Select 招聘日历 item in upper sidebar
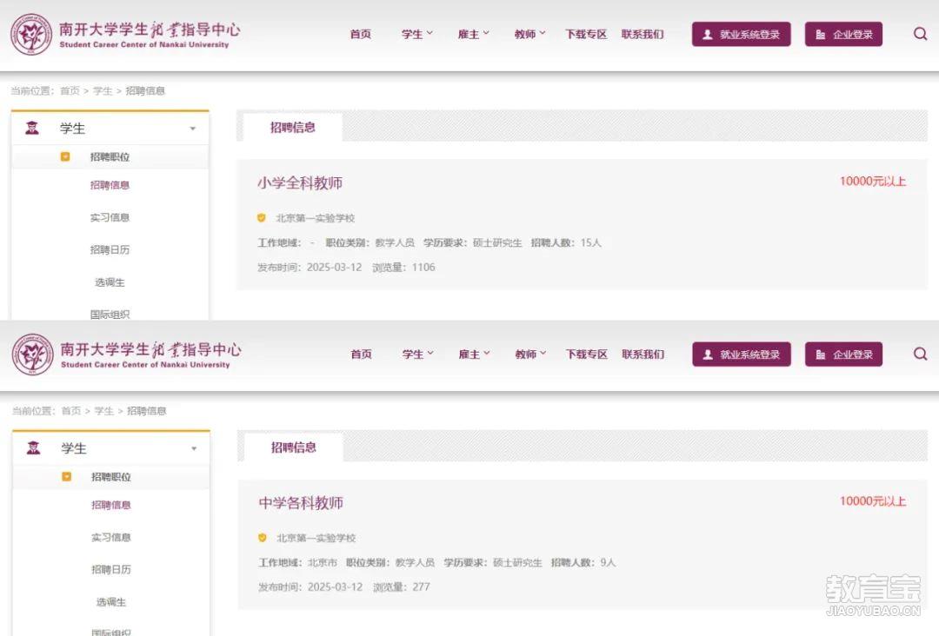Screen dimensions: 939x636 click(110, 249)
